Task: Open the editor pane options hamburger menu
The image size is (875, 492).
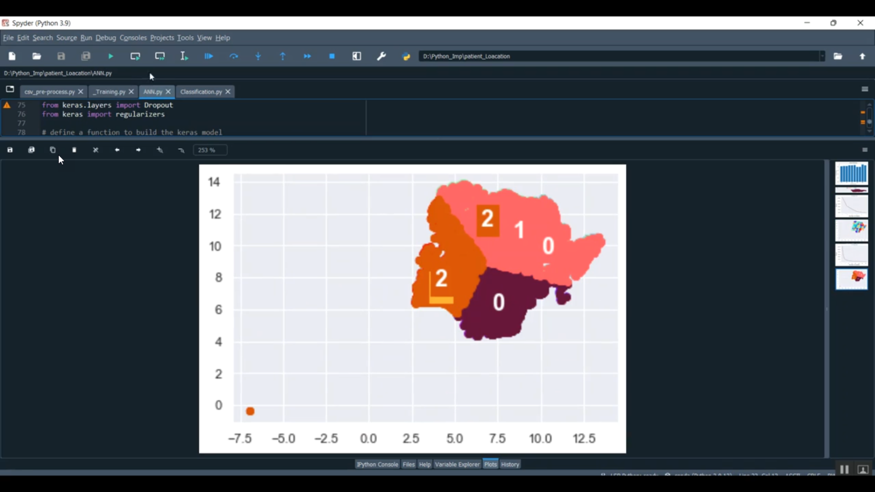Action: tap(864, 89)
